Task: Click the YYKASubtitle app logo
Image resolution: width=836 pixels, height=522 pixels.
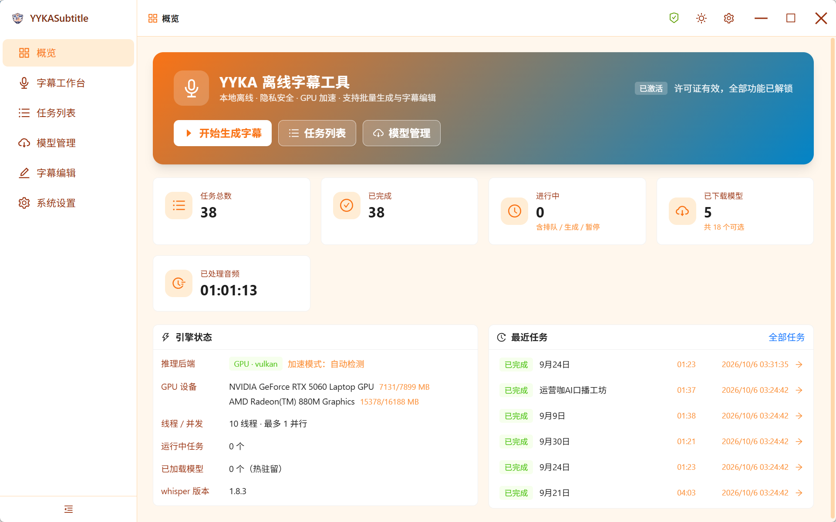Action: pos(18,18)
